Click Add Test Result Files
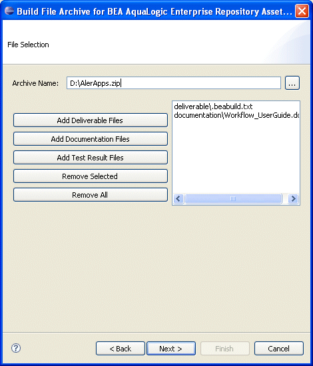The height and width of the screenshot is (366, 313). coord(91,158)
